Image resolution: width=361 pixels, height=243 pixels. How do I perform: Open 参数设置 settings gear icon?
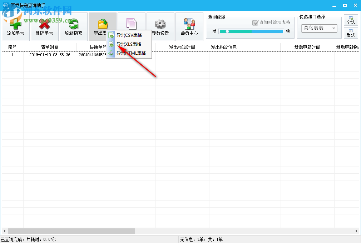pyautogui.click(x=160, y=23)
